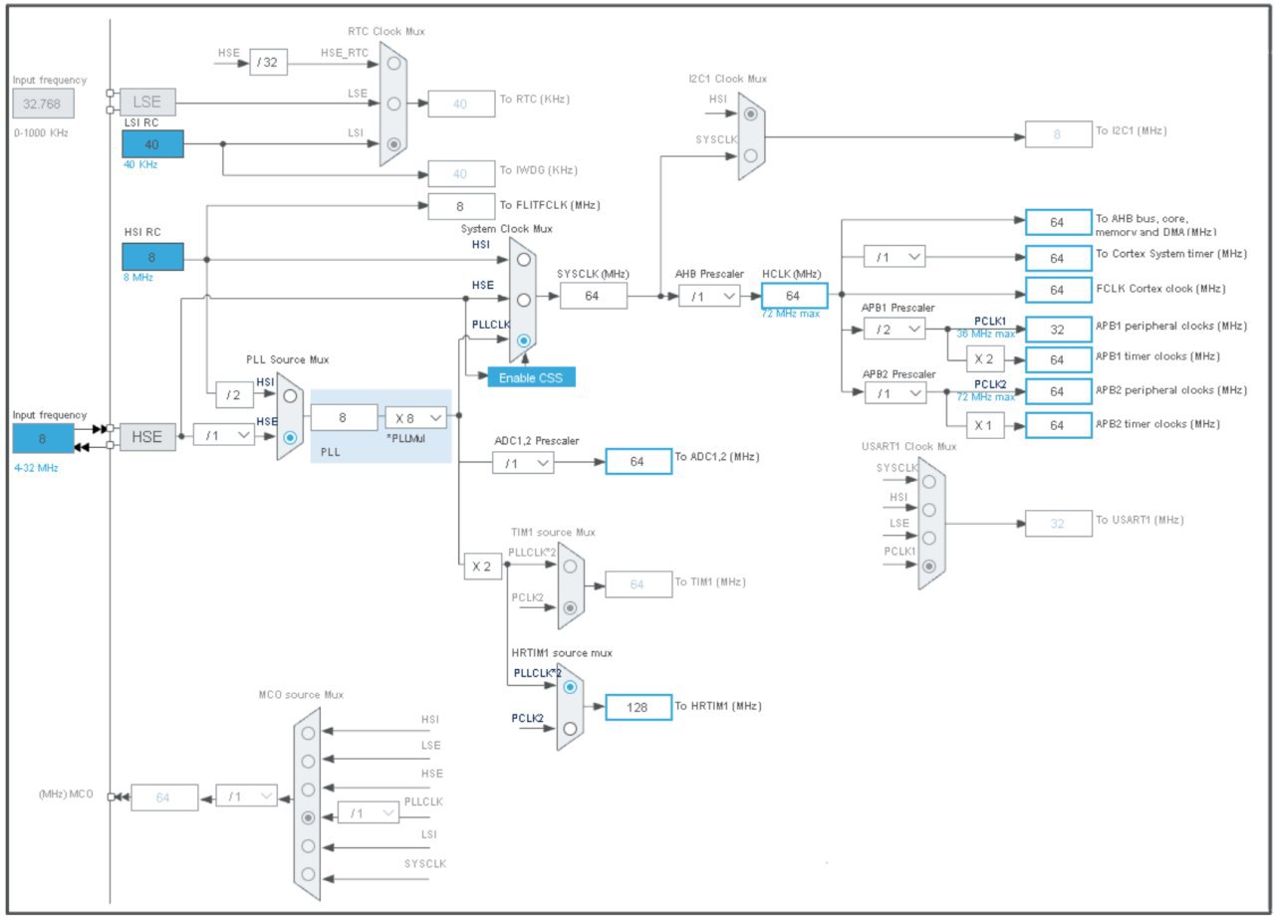Viewport: 1275px width, 918px height.
Task: Select PLLCLK*2 in TIM1 source Mux
Action: (x=570, y=566)
